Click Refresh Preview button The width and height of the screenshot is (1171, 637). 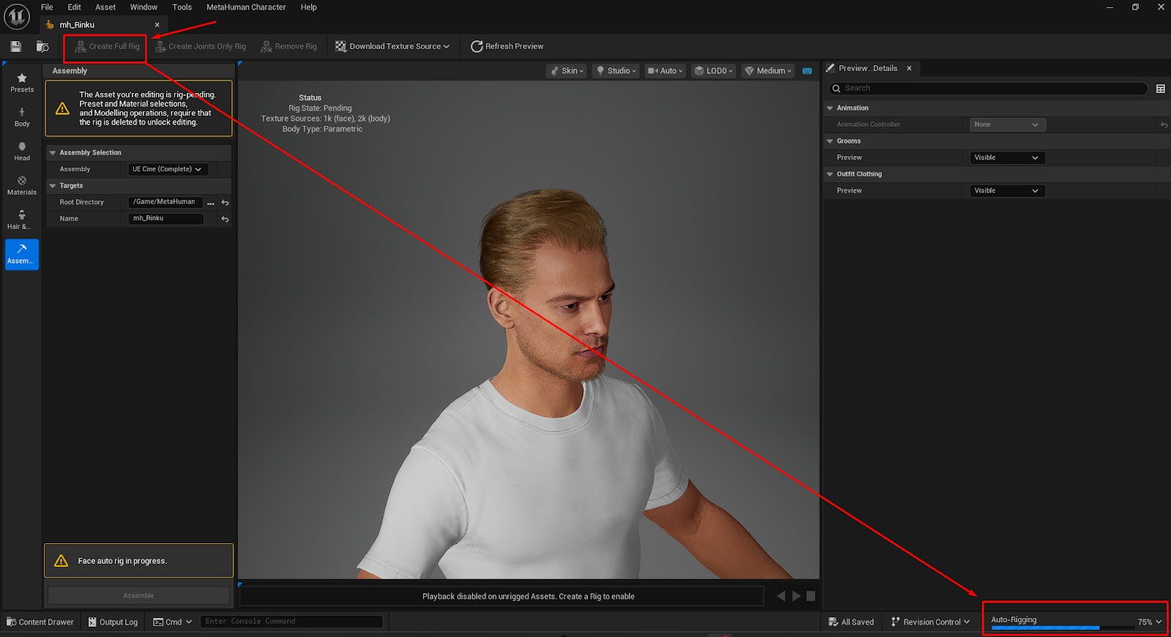506,46
